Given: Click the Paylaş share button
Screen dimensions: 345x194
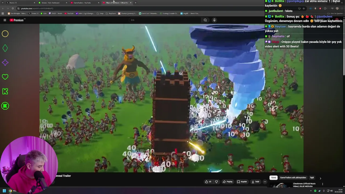Looking at the screenshot, I should 227,182.
